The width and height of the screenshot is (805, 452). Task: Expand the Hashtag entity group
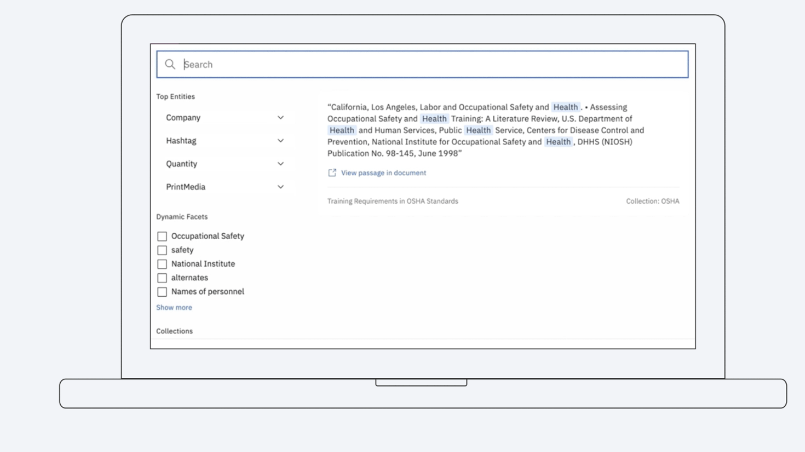281,140
